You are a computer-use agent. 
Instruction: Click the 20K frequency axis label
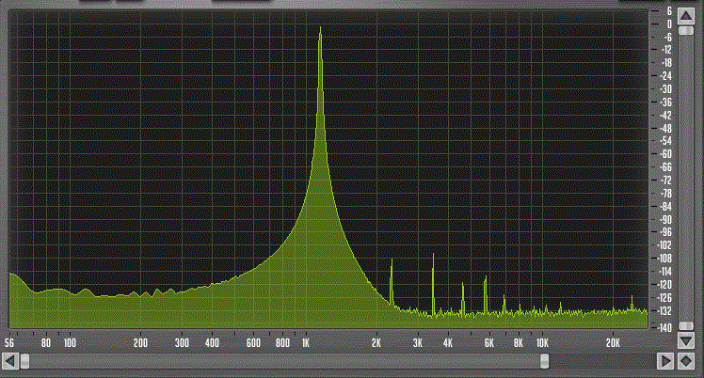coord(613,343)
